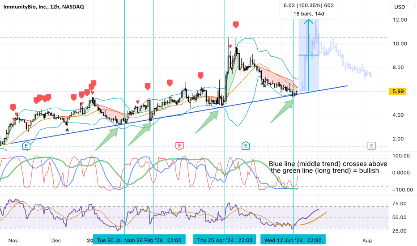The width and height of the screenshot is (417, 246).
Task: Click the 0.0000 oscillator axis label
Action: [401, 173]
